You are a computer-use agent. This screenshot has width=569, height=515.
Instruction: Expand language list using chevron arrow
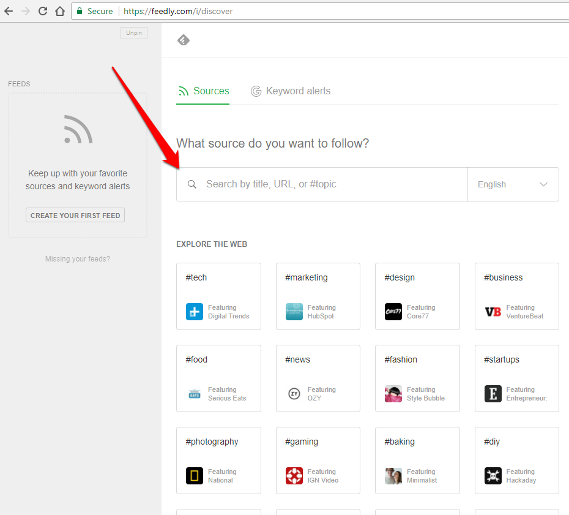click(543, 184)
